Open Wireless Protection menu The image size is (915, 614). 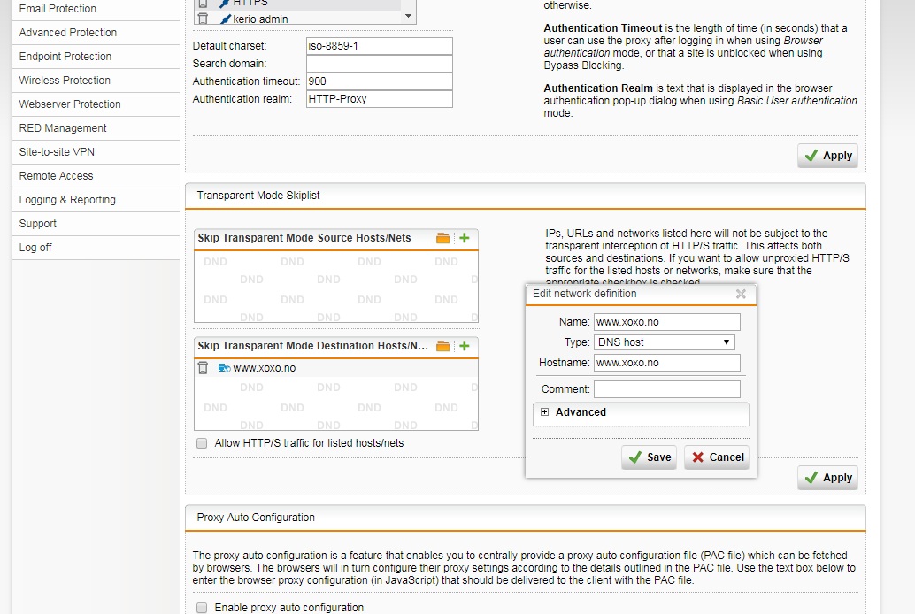(96, 81)
